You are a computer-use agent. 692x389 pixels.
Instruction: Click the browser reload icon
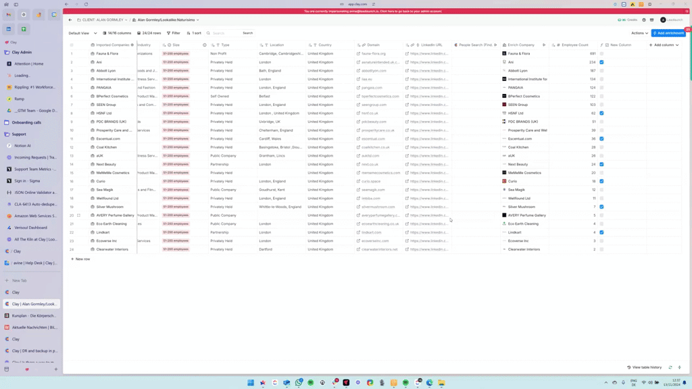[86, 4]
